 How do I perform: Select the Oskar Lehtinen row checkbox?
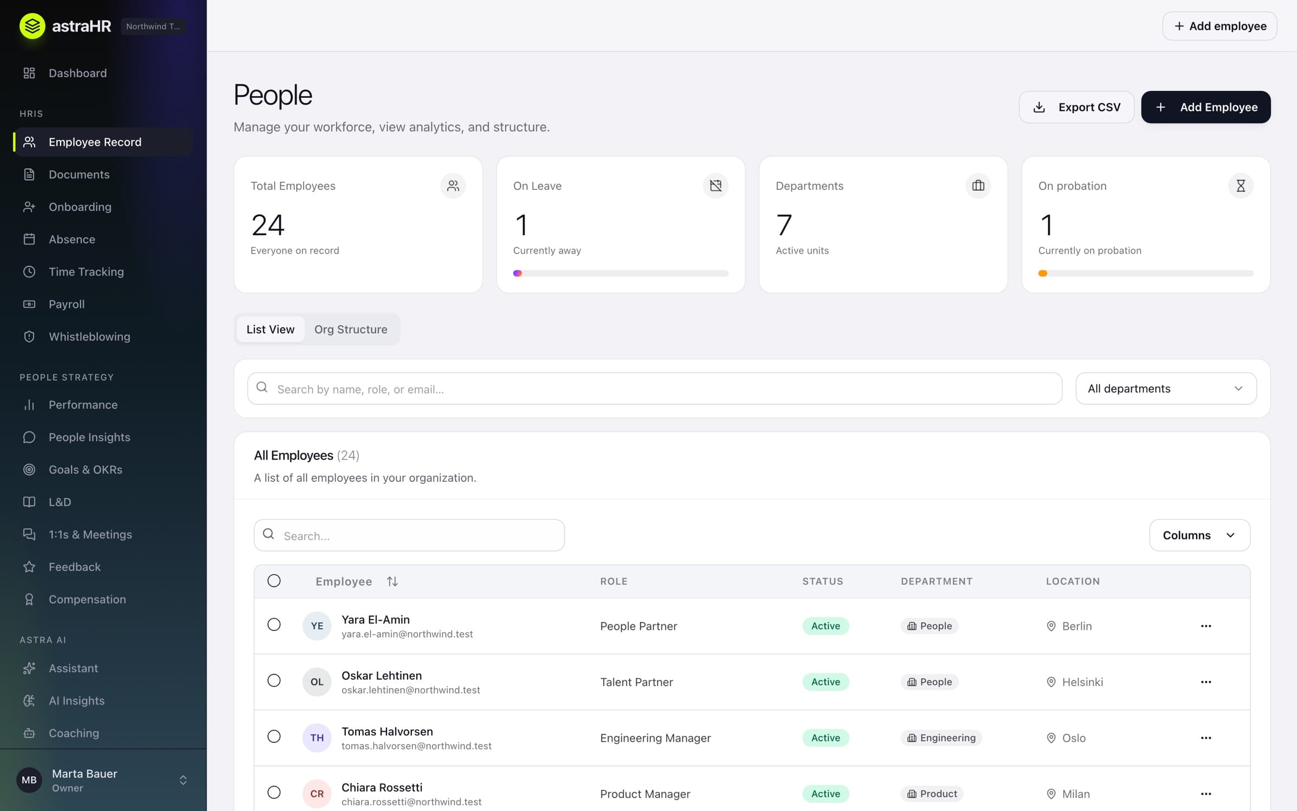pos(274,680)
